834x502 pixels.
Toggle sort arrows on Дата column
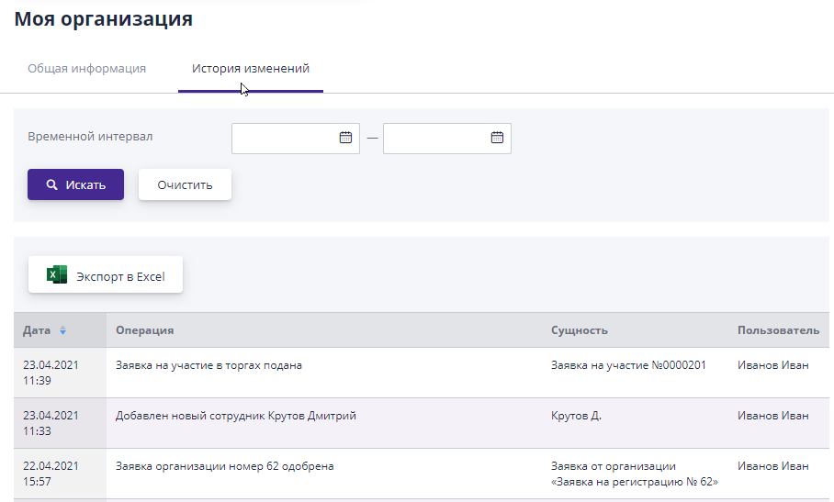pos(62,330)
